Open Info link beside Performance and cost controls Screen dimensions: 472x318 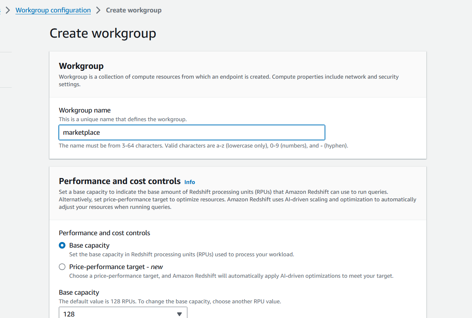tap(190, 182)
